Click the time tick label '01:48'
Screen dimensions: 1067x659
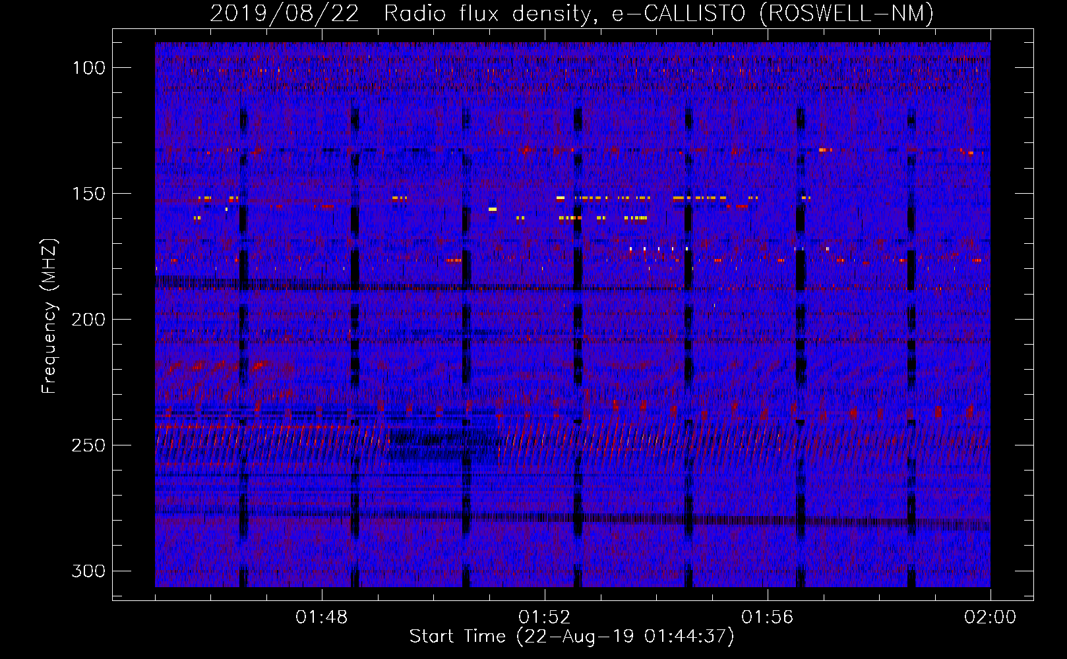coord(322,617)
